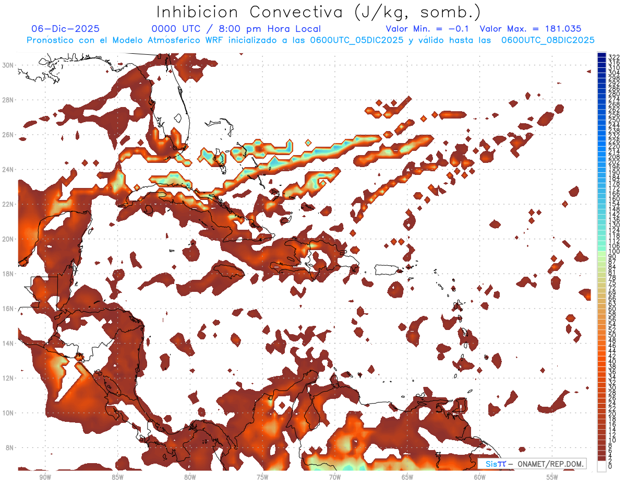Click the "30" color scale label
This screenshot has height=484, width=626.
click(x=612, y=387)
